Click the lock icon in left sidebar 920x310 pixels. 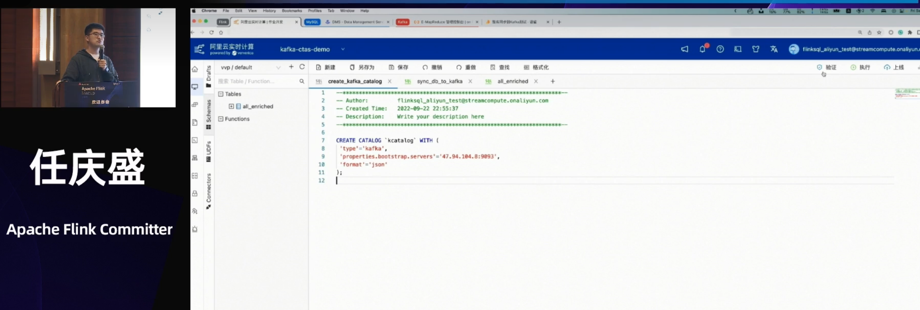coord(195,193)
